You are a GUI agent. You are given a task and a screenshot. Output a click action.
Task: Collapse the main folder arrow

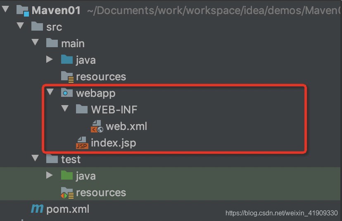(x=35, y=42)
